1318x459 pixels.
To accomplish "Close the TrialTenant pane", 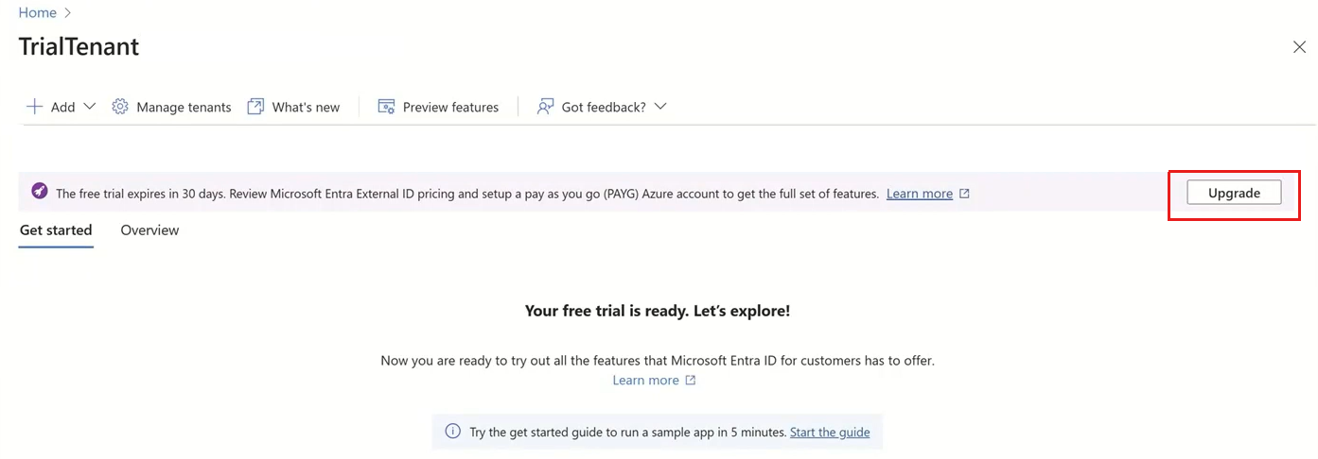I will [1299, 47].
